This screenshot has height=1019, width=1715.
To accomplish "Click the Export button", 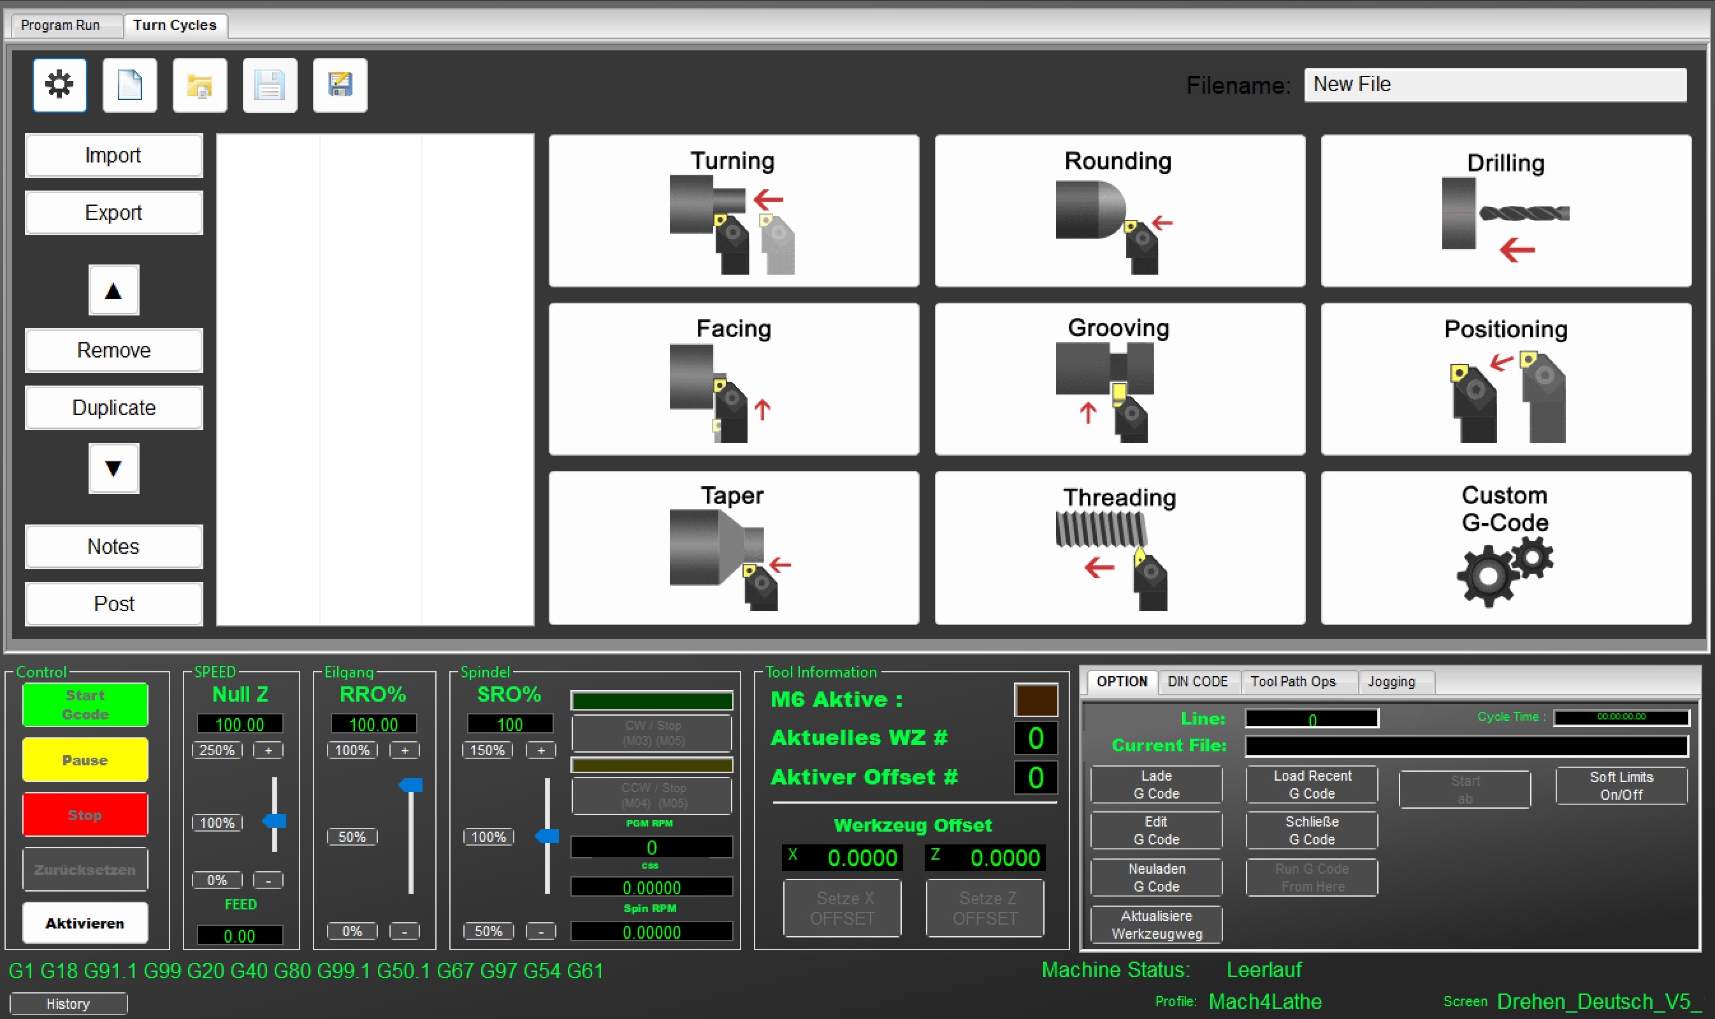I will 114,213.
